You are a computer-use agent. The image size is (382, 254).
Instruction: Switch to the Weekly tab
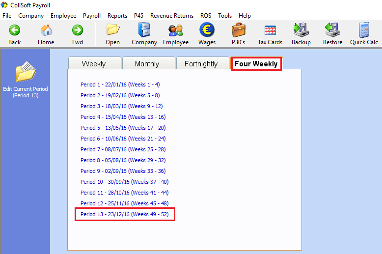click(x=94, y=64)
